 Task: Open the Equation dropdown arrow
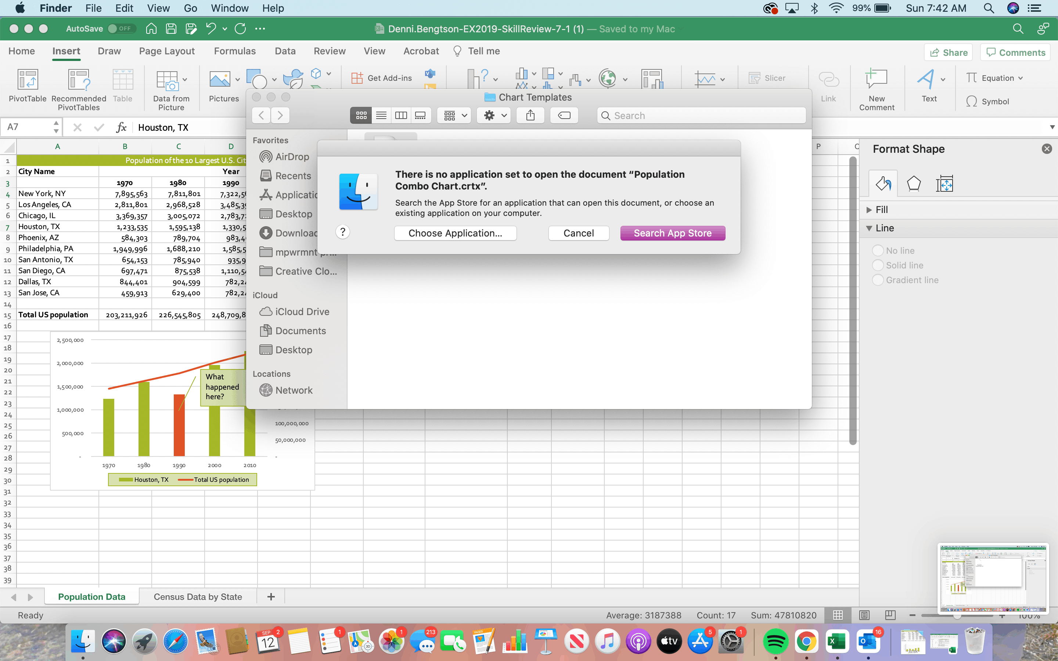[1021, 78]
